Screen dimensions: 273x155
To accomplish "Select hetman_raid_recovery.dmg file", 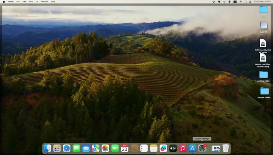I will tap(263, 43).
